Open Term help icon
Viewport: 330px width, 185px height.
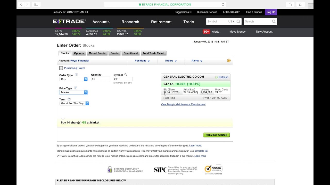[69, 99]
